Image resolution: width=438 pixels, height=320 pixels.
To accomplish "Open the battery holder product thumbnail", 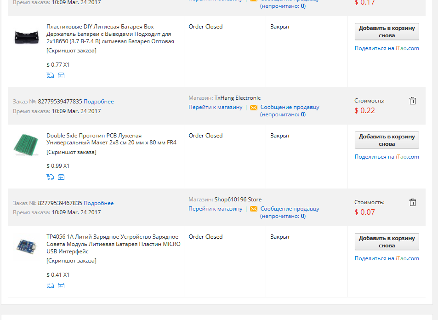I will pos(27,37).
